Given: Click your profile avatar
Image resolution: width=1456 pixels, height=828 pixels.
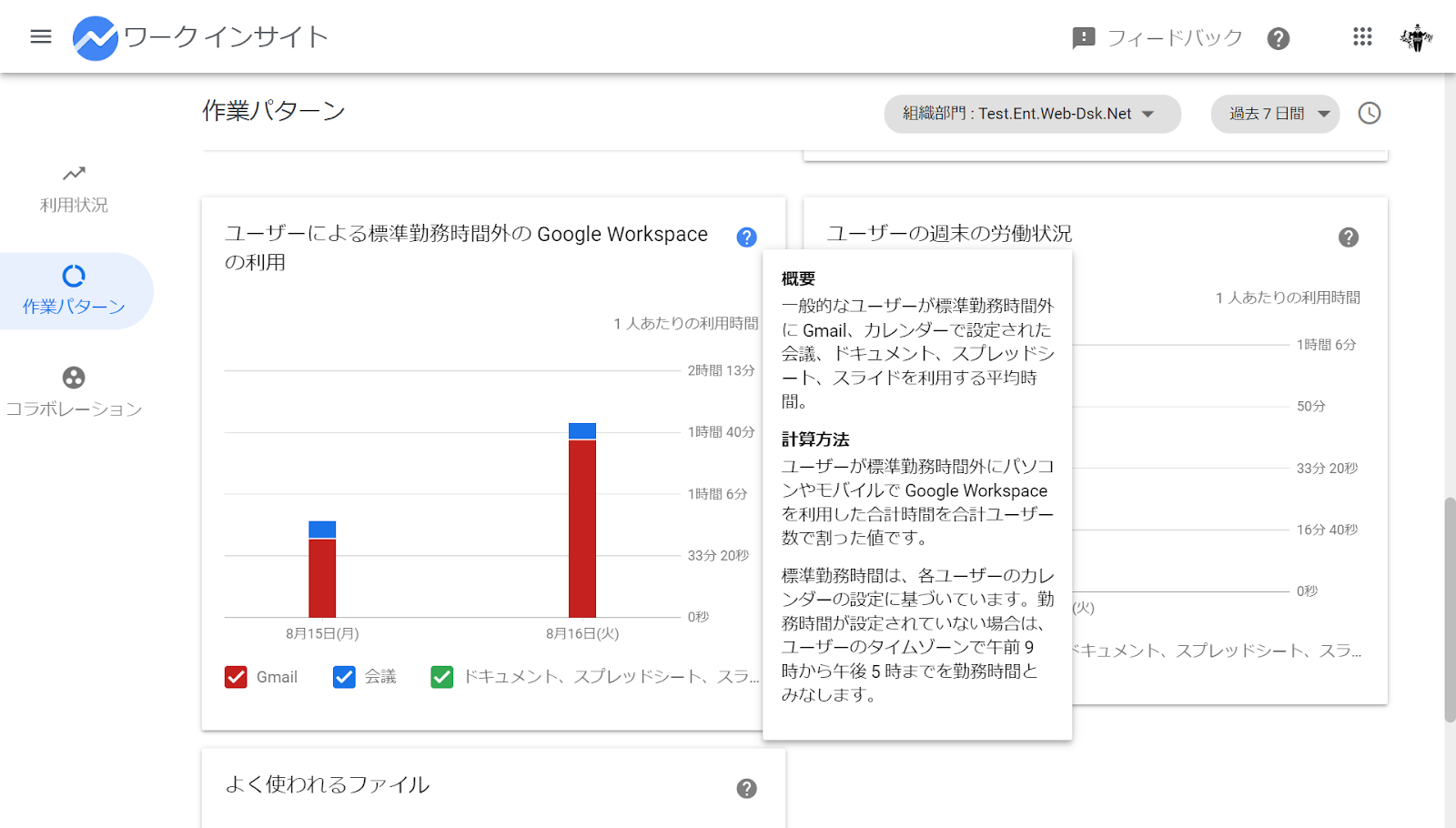Looking at the screenshot, I should point(1416,37).
